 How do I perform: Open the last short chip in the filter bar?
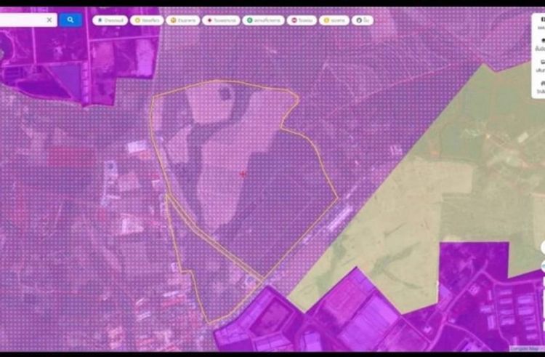363,20
